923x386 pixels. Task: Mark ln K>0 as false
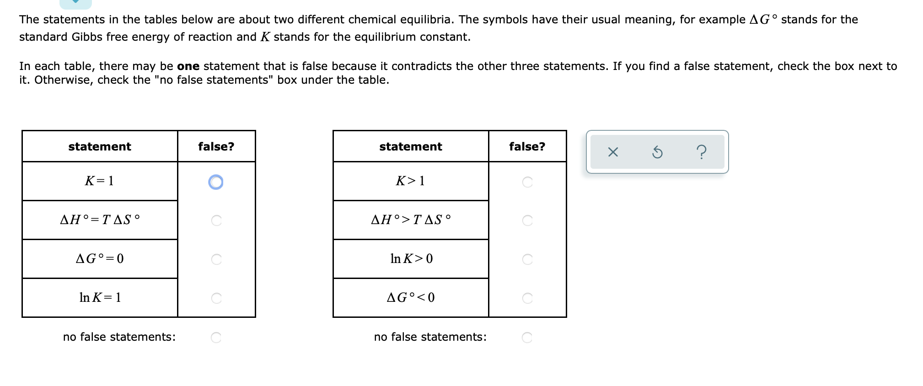click(x=527, y=259)
